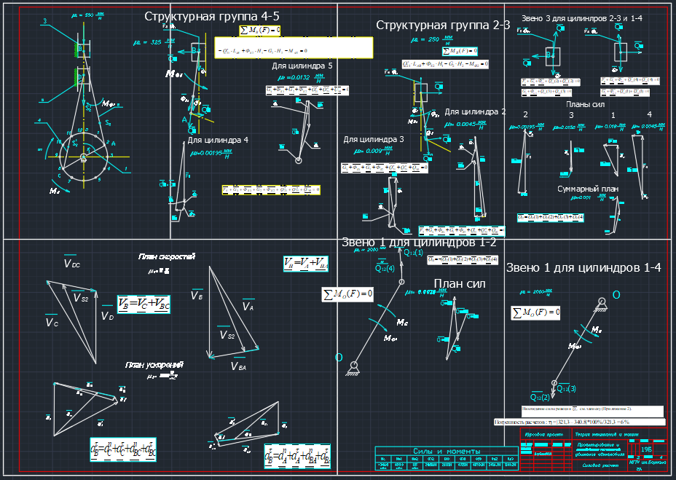The width and height of the screenshot is (676, 480).
Task: Click "Теория механизмов и машин" in title block
Action: [607, 435]
